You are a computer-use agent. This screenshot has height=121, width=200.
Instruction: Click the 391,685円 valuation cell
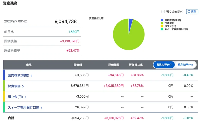click(81, 75)
